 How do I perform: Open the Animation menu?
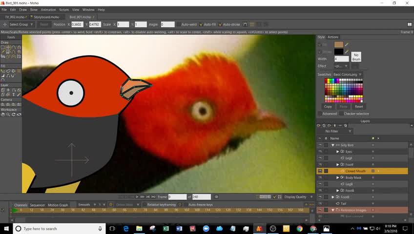point(48,10)
